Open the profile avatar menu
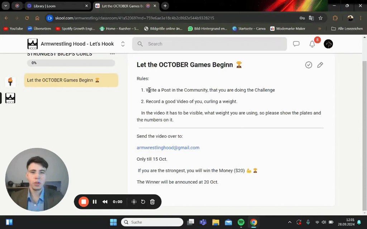Image resolution: width=367 pixels, height=229 pixels. [328, 44]
